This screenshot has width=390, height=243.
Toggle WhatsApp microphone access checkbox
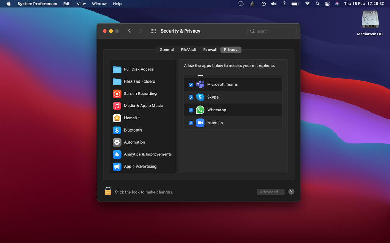[191, 110]
